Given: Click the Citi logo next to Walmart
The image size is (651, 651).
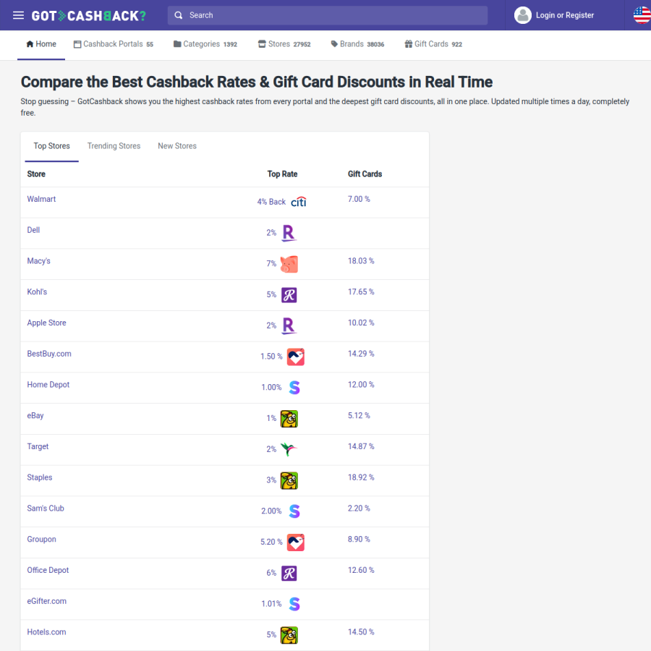Looking at the screenshot, I should pos(299,202).
